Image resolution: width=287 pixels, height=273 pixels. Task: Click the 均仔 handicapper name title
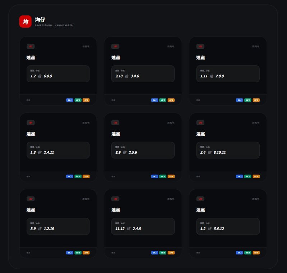tap(40, 19)
